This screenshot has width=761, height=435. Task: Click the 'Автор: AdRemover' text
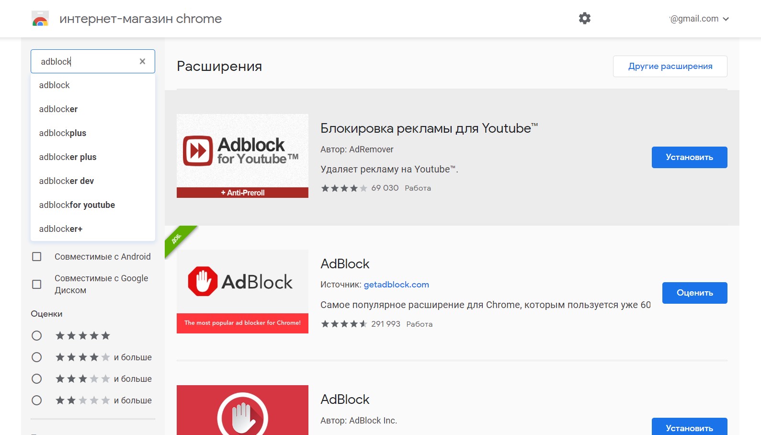[x=357, y=149]
